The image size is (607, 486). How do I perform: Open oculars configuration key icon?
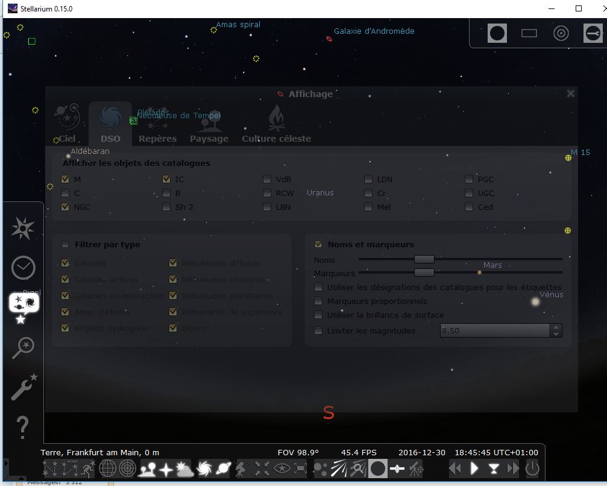[x=593, y=33]
